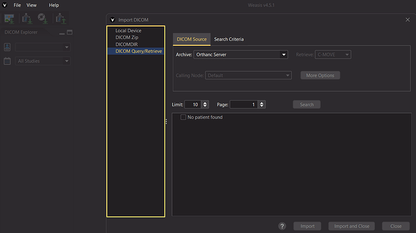Click the DICOM import toolbar icon
Viewport: 416px width, 233px height.
(27, 19)
